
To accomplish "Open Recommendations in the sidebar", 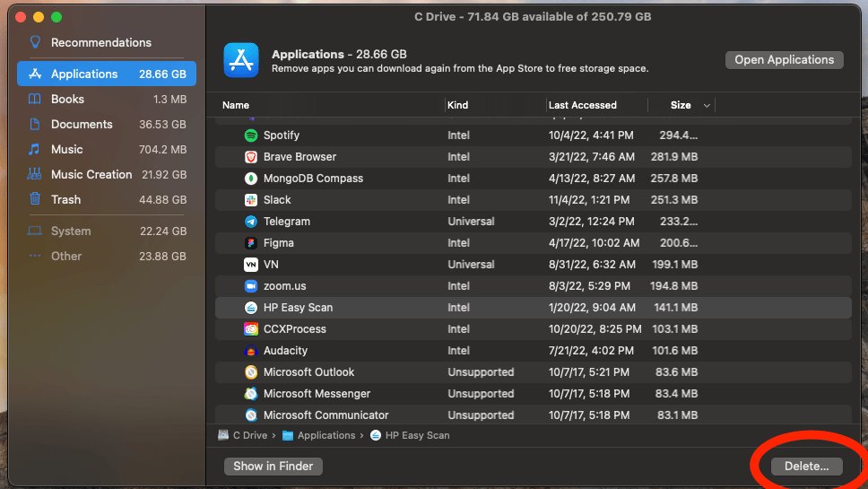I will point(100,42).
